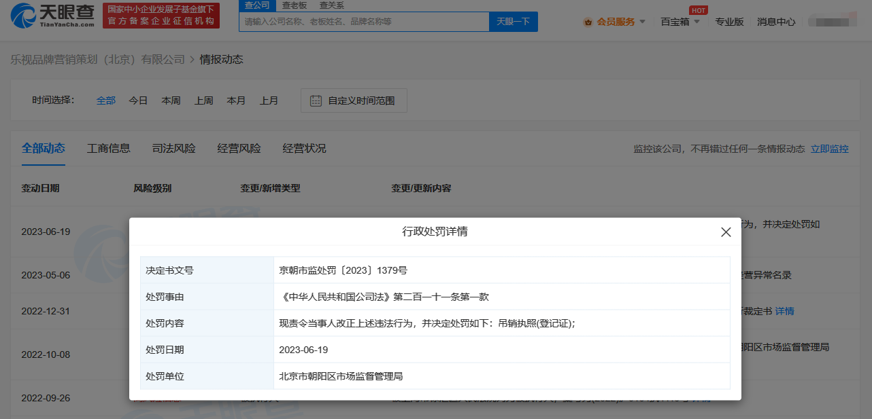Click the calendar icon for custom time range
The width and height of the screenshot is (872, 419).
[316, 101]
